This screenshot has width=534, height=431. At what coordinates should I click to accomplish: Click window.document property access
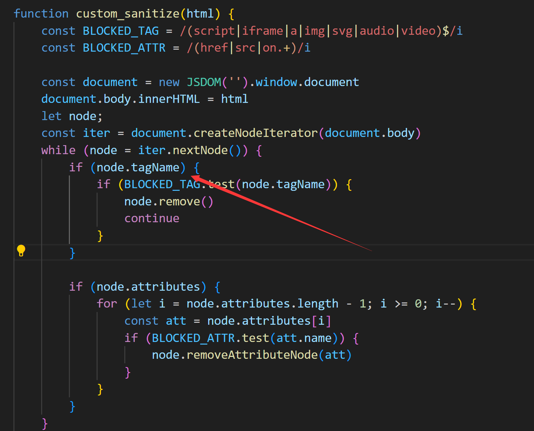pyautogui.click(x=307, y=82)
